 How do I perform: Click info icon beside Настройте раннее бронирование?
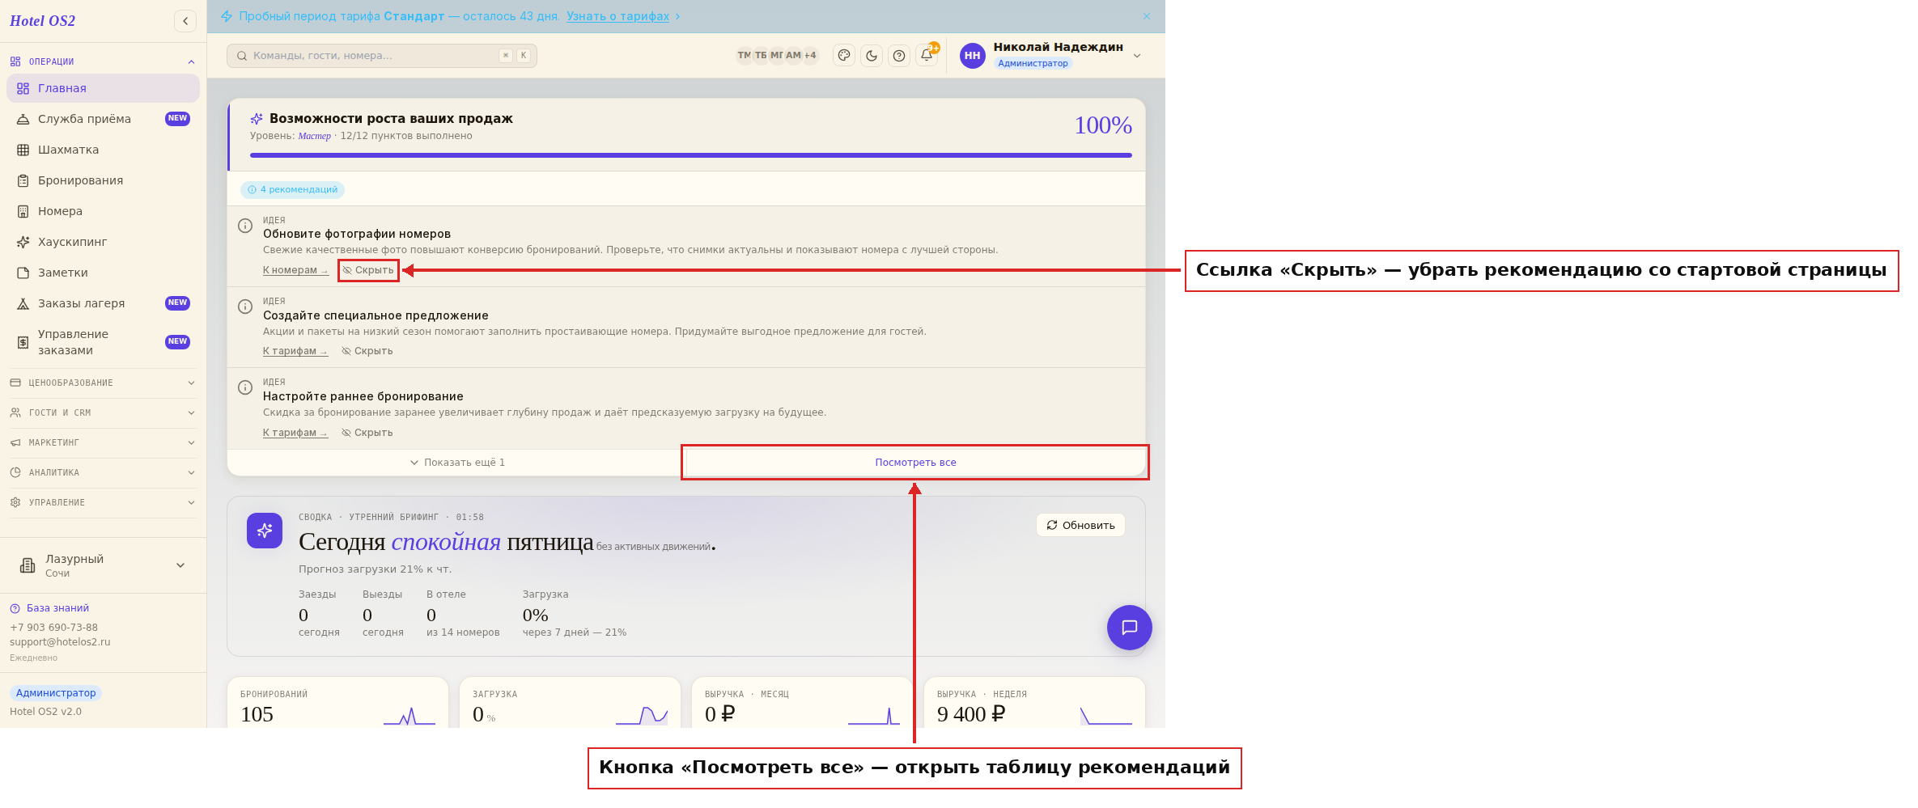[245, 387]
